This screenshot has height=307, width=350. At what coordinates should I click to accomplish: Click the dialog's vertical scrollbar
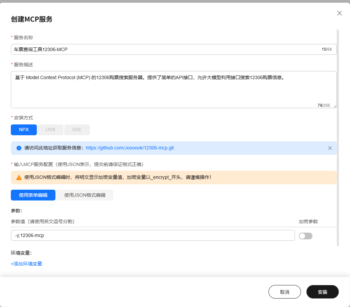338,138
